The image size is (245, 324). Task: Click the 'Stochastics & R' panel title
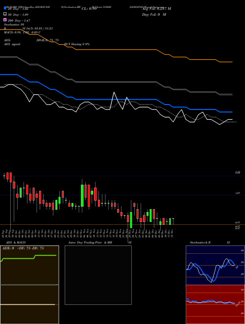coord(200,243)
